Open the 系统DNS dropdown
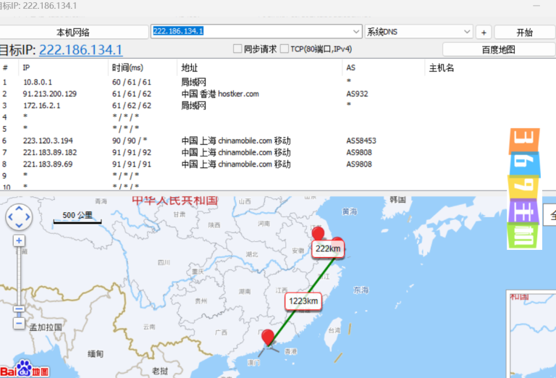The image size is (556, 378). pyautogui.click(x=418, y=32)
